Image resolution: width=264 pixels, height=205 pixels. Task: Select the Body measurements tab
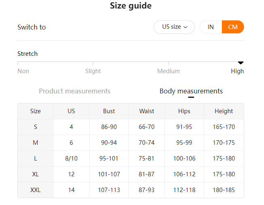(x=191, y=91)
